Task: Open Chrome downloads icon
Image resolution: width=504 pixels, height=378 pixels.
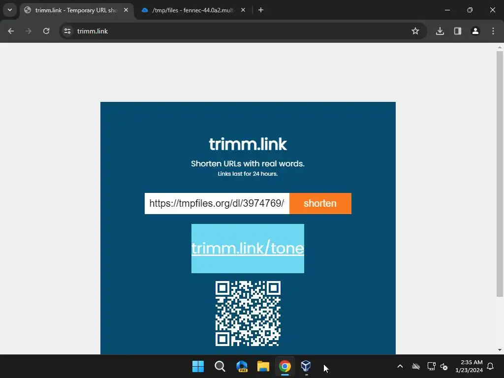Action: pyautogui.click(x=440, y=31)
